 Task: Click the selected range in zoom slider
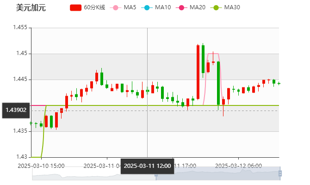(218, 173)
